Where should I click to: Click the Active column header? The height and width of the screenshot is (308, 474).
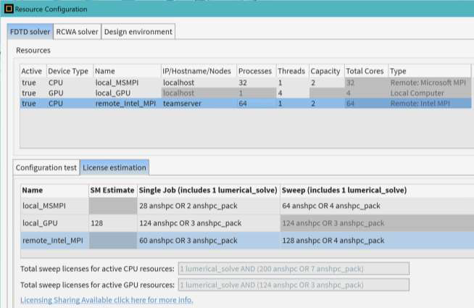coord(33,71)
